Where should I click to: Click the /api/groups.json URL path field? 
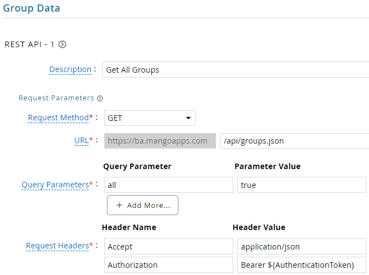tap(294, 141)
